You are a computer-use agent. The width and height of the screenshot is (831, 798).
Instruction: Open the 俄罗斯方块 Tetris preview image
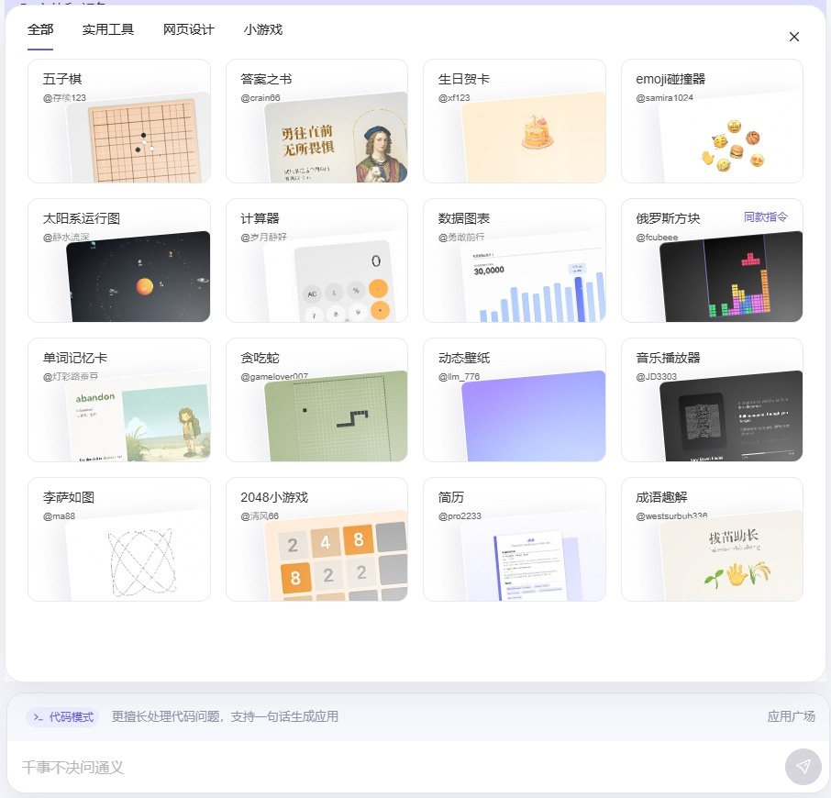731,277
